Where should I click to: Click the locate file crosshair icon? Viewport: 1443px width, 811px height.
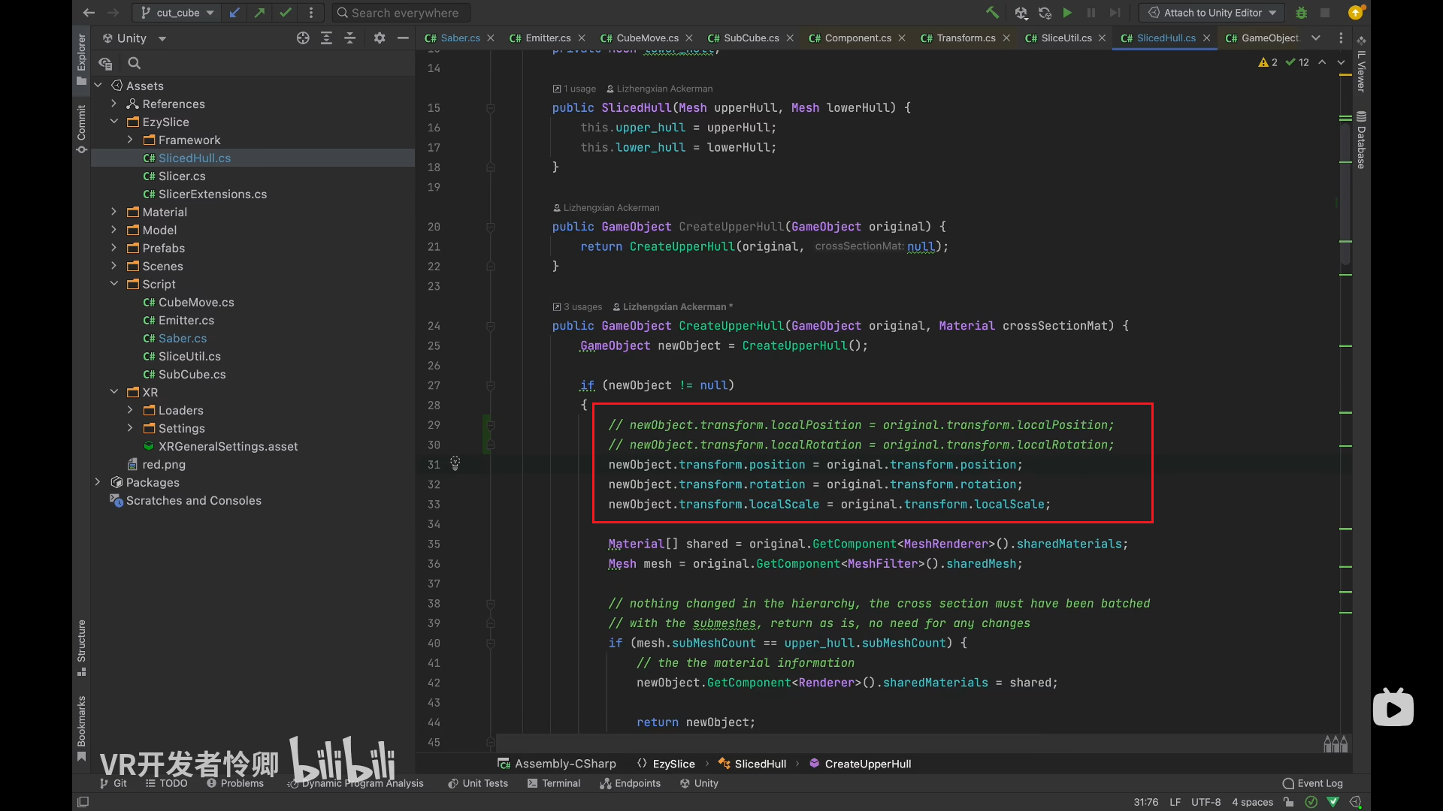tap(303, 38)
